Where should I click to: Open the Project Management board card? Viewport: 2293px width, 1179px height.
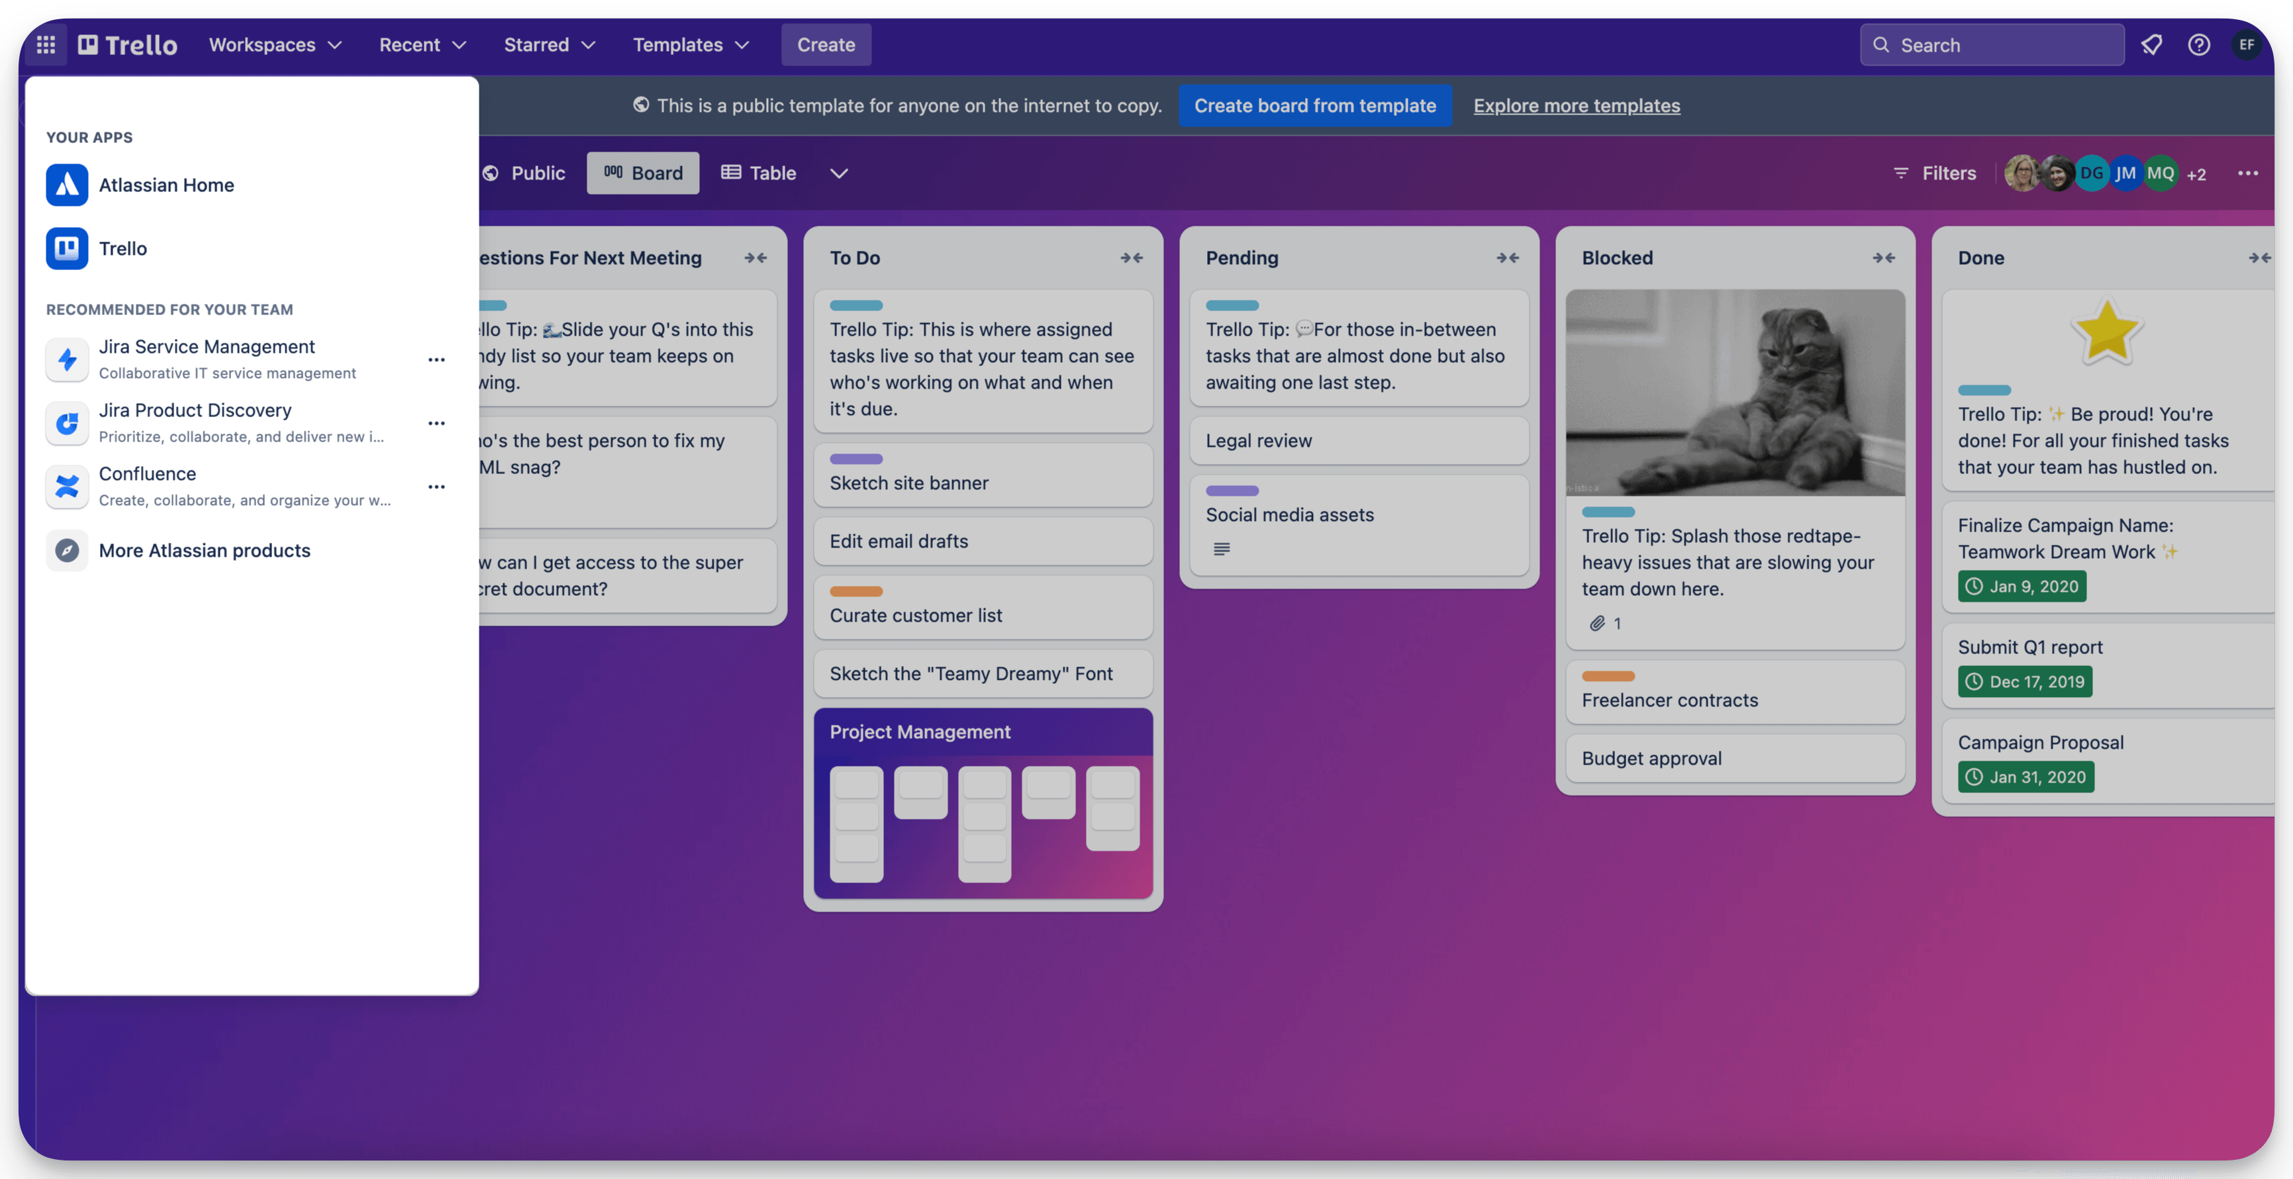pos(983,802)
